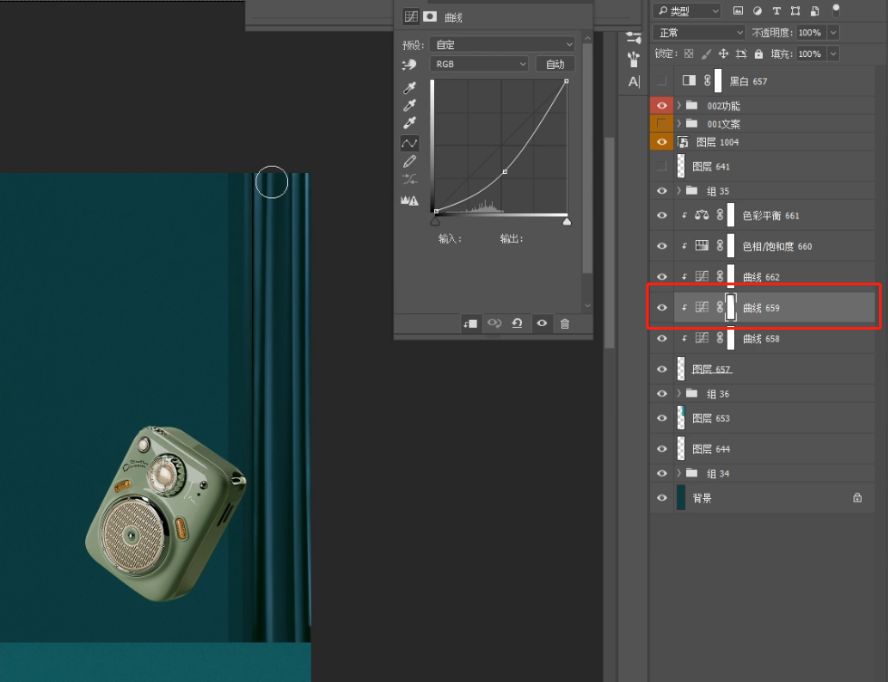The height and width of the screenshot is (682, 888).
Task: Click the smooth curve values icon
Action: [x=410, y=179]
